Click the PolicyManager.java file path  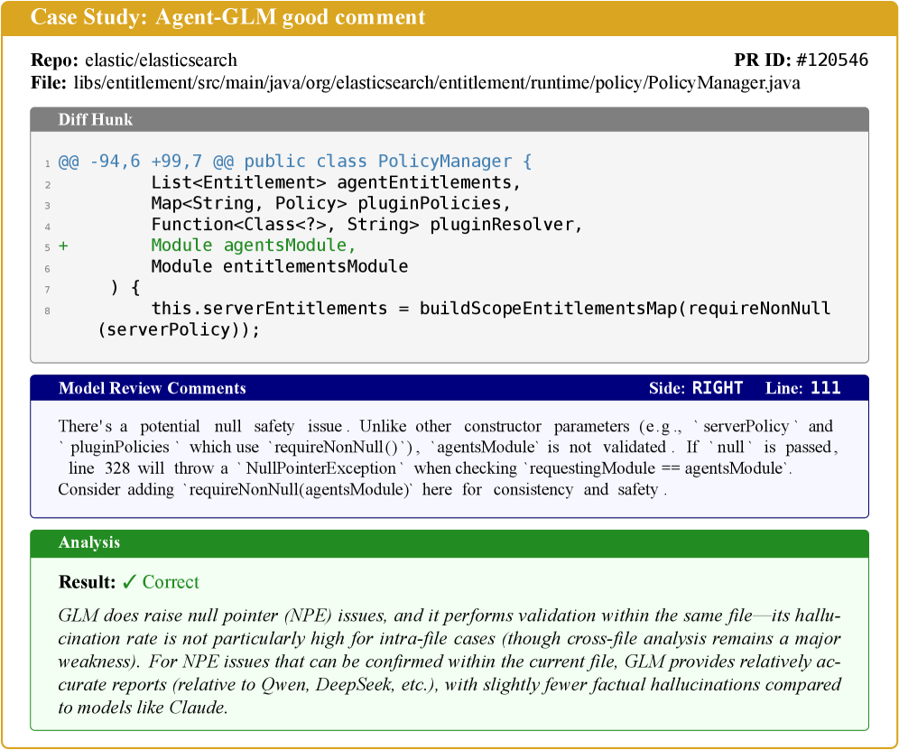436,83
